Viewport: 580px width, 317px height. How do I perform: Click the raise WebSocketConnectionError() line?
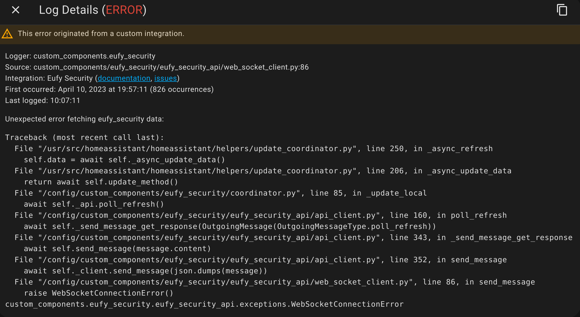[98, 293]
